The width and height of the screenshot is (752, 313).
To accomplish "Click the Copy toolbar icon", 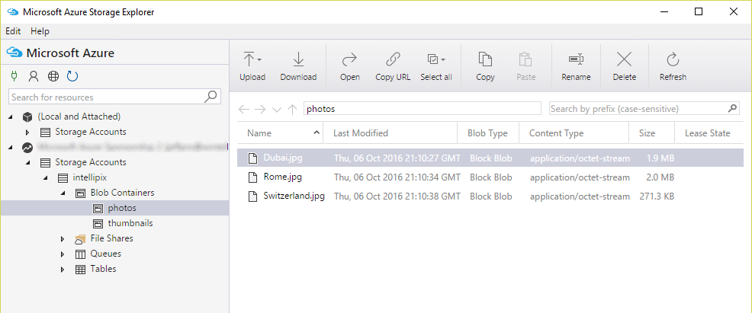I will (x=485, y=59).
